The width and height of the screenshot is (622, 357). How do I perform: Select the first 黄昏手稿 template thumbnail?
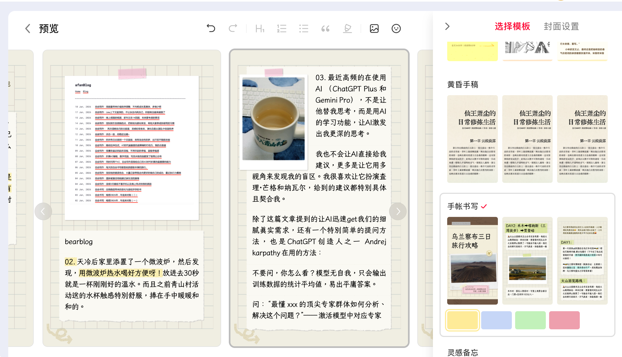point(472,139)
